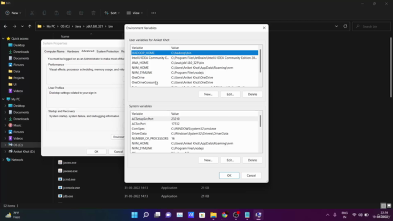This screenshot has width=393, height=221.
Task: Open address bar history dropdown
Action: pyautogui.click(x=337, y=26)
